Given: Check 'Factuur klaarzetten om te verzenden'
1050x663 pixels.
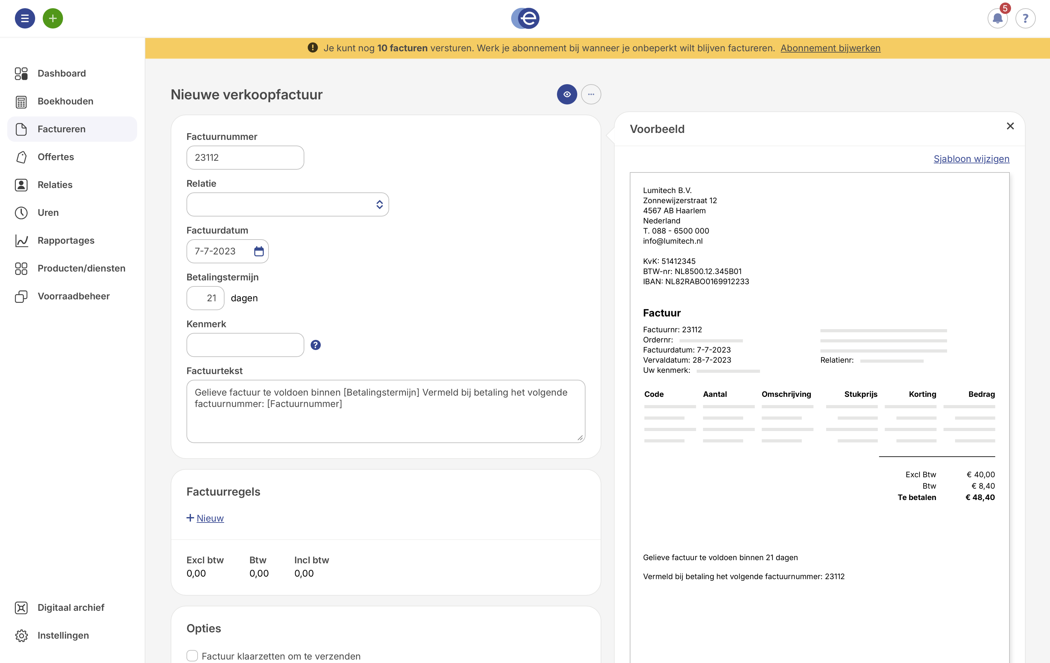Looking at the screenshot, I should (192, 656).
